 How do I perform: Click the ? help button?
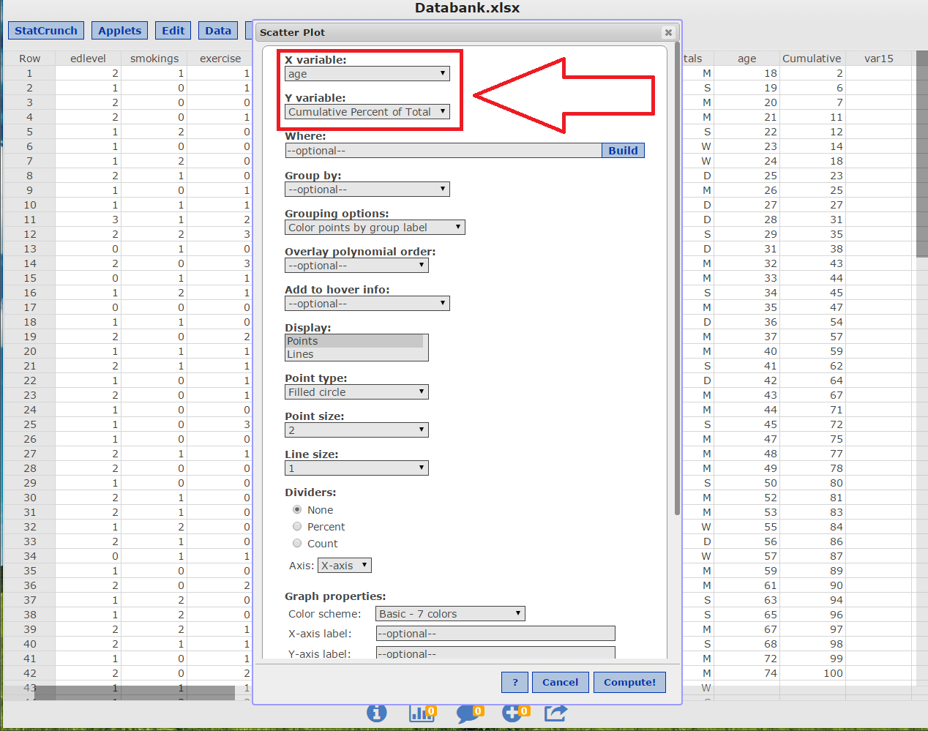pos(514,682)
